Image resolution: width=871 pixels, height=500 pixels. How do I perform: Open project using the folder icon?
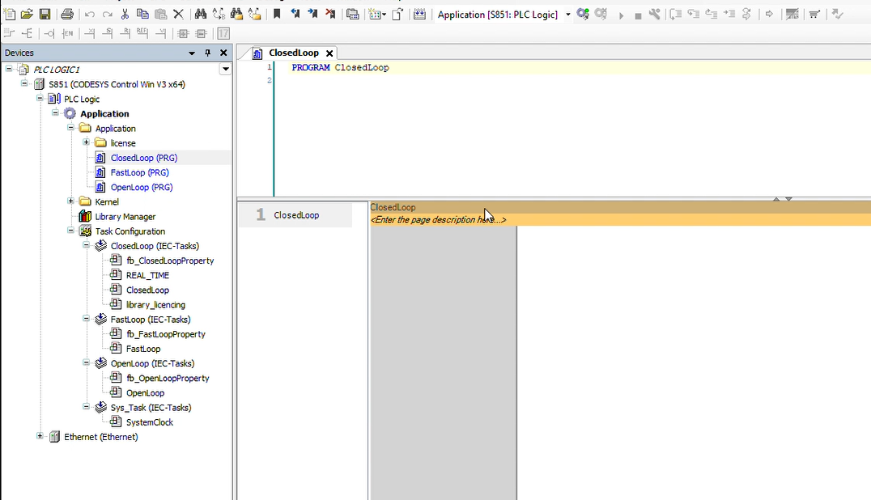(x=27, y=15)
